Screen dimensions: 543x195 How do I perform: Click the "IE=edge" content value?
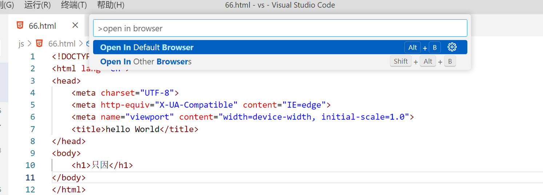[304, 105]
